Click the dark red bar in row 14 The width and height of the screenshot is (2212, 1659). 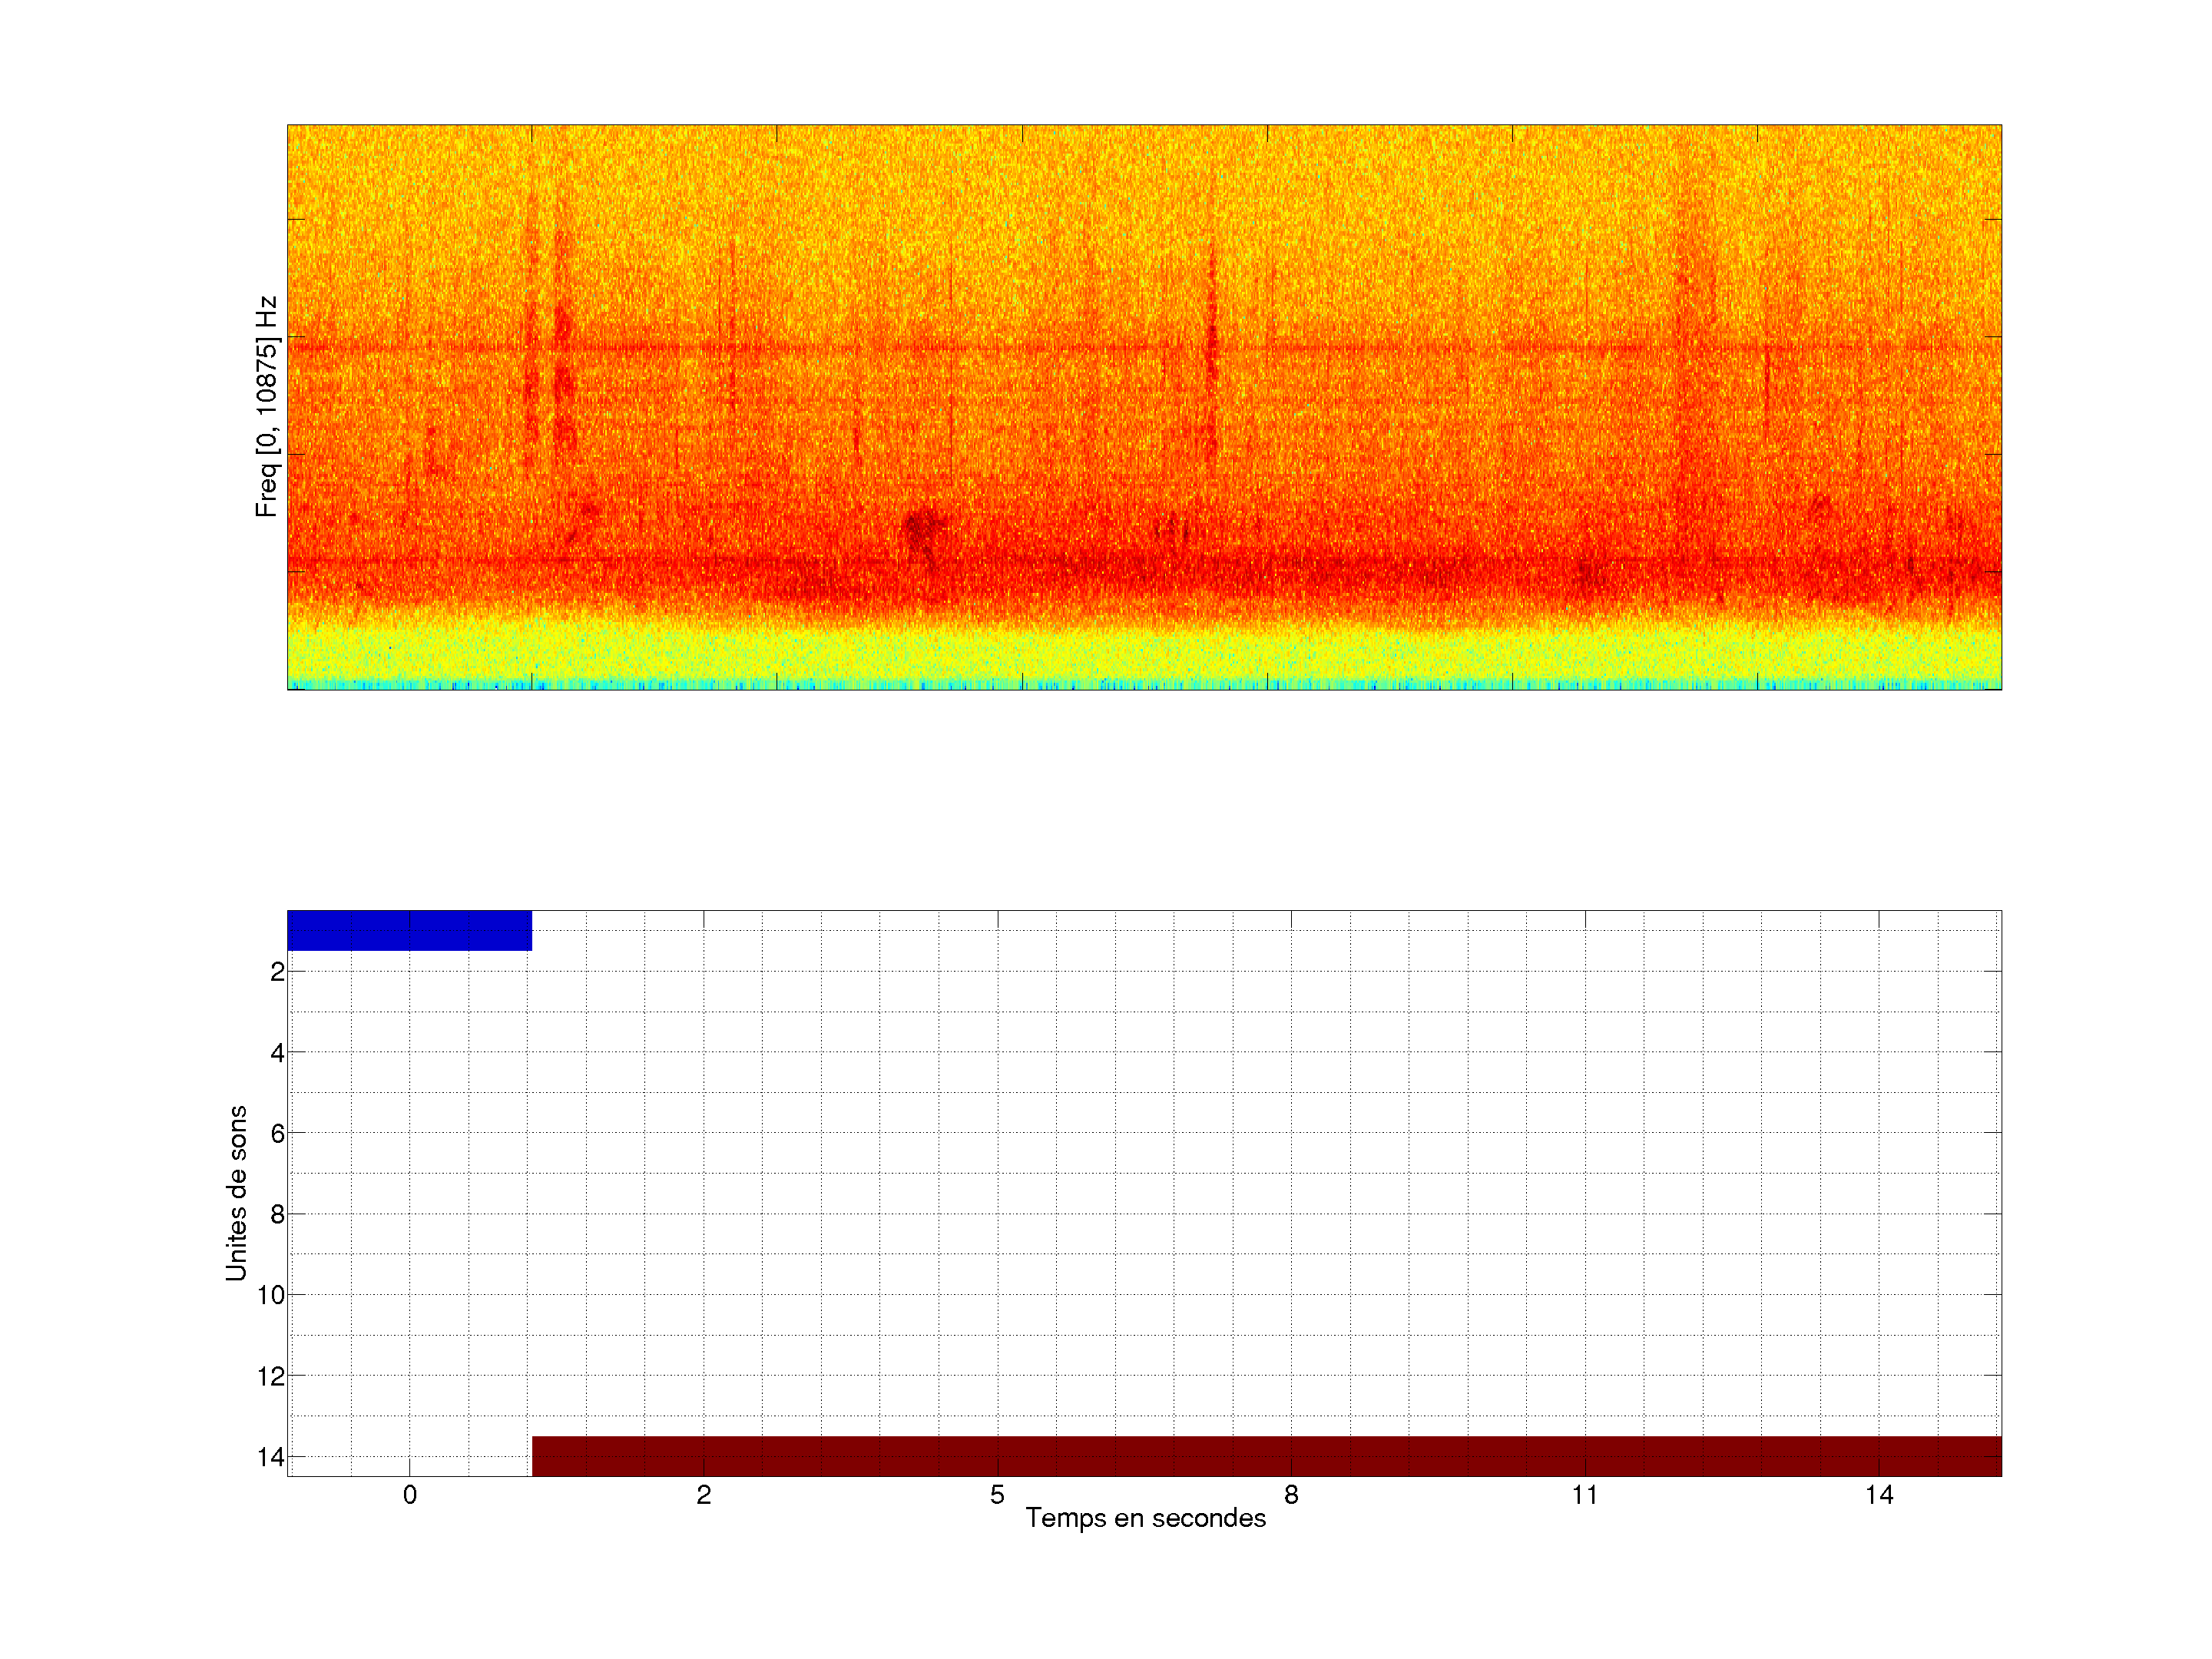[1266, 1456]
